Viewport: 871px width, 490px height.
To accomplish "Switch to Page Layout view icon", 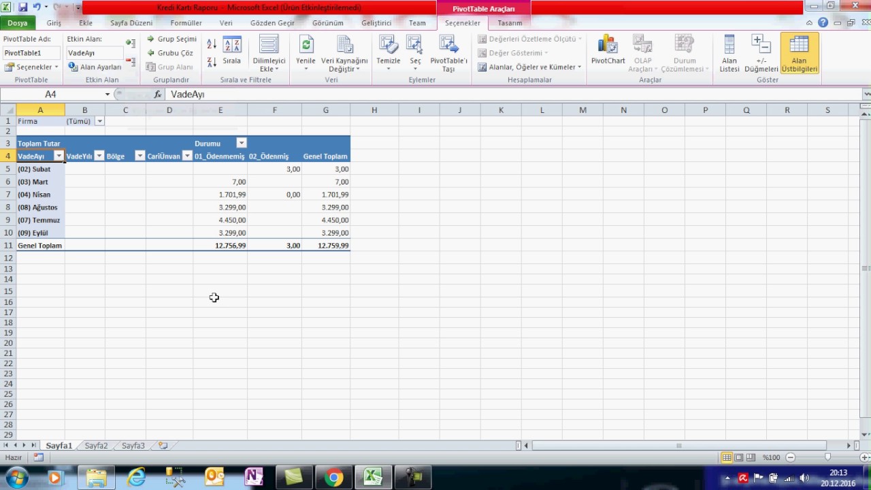I will point(738,457).
